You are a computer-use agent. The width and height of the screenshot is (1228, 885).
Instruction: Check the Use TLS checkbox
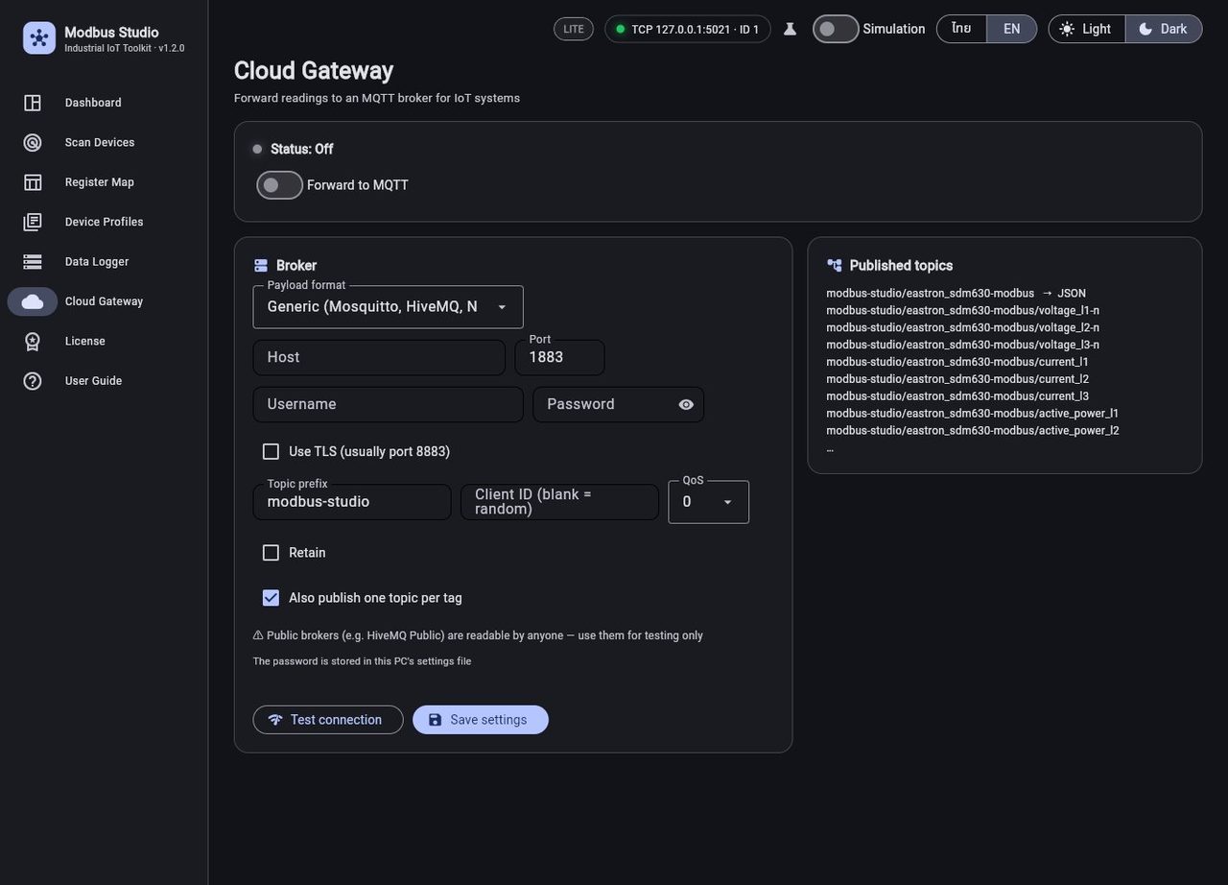271,451
